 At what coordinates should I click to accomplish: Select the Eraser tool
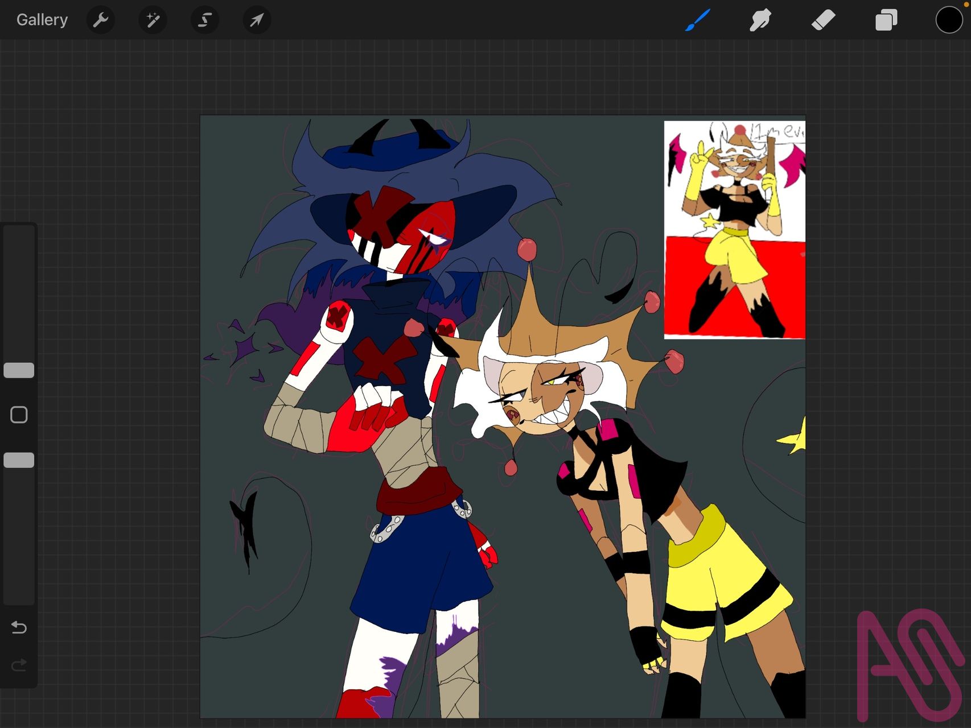coord(823,20)
